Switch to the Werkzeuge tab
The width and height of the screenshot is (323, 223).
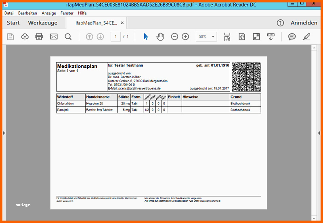pos(43,23)
